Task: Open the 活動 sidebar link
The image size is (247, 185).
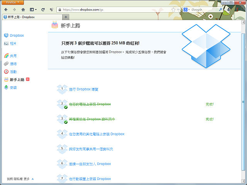Action: [13, 72]
